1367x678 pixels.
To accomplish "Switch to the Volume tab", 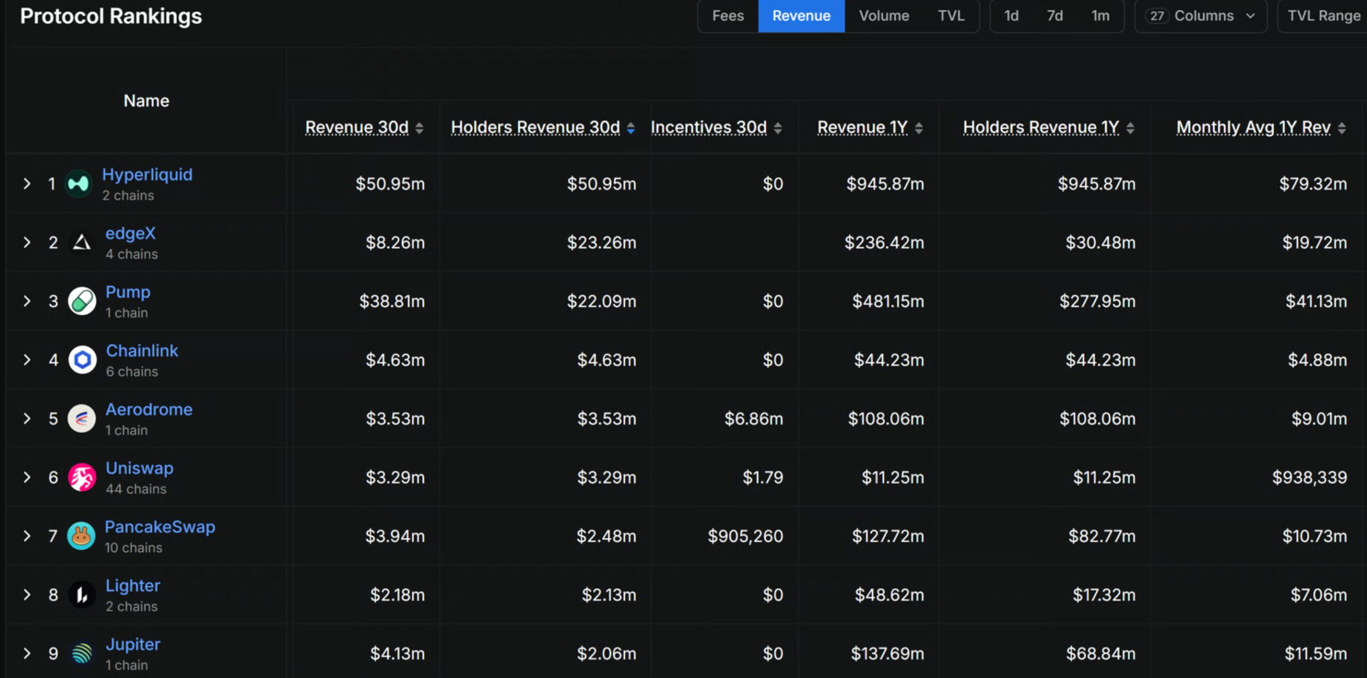I will pos(884,16).
